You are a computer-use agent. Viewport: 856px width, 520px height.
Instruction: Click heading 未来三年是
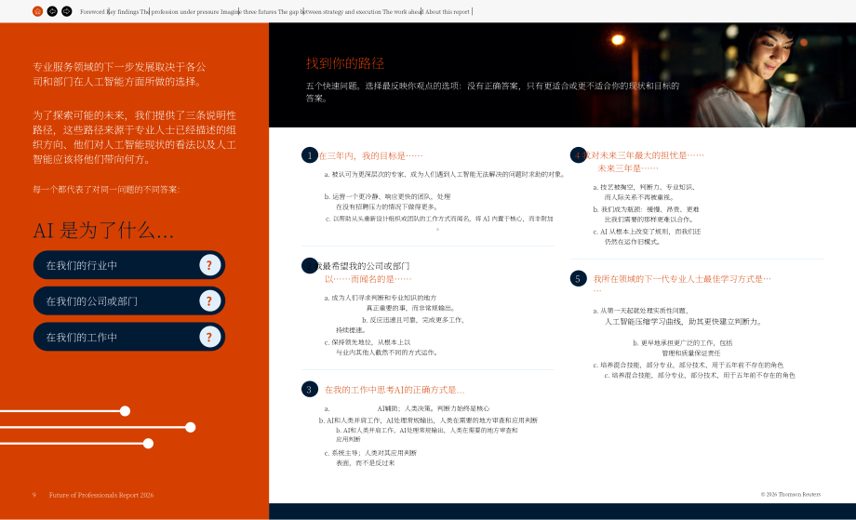point(628,168)
